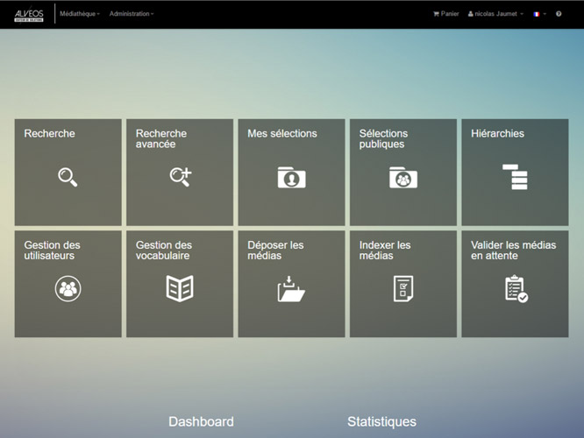
Task: Switch to the Dashboard section
Action: pyautogui.click(x=201, y=421)
